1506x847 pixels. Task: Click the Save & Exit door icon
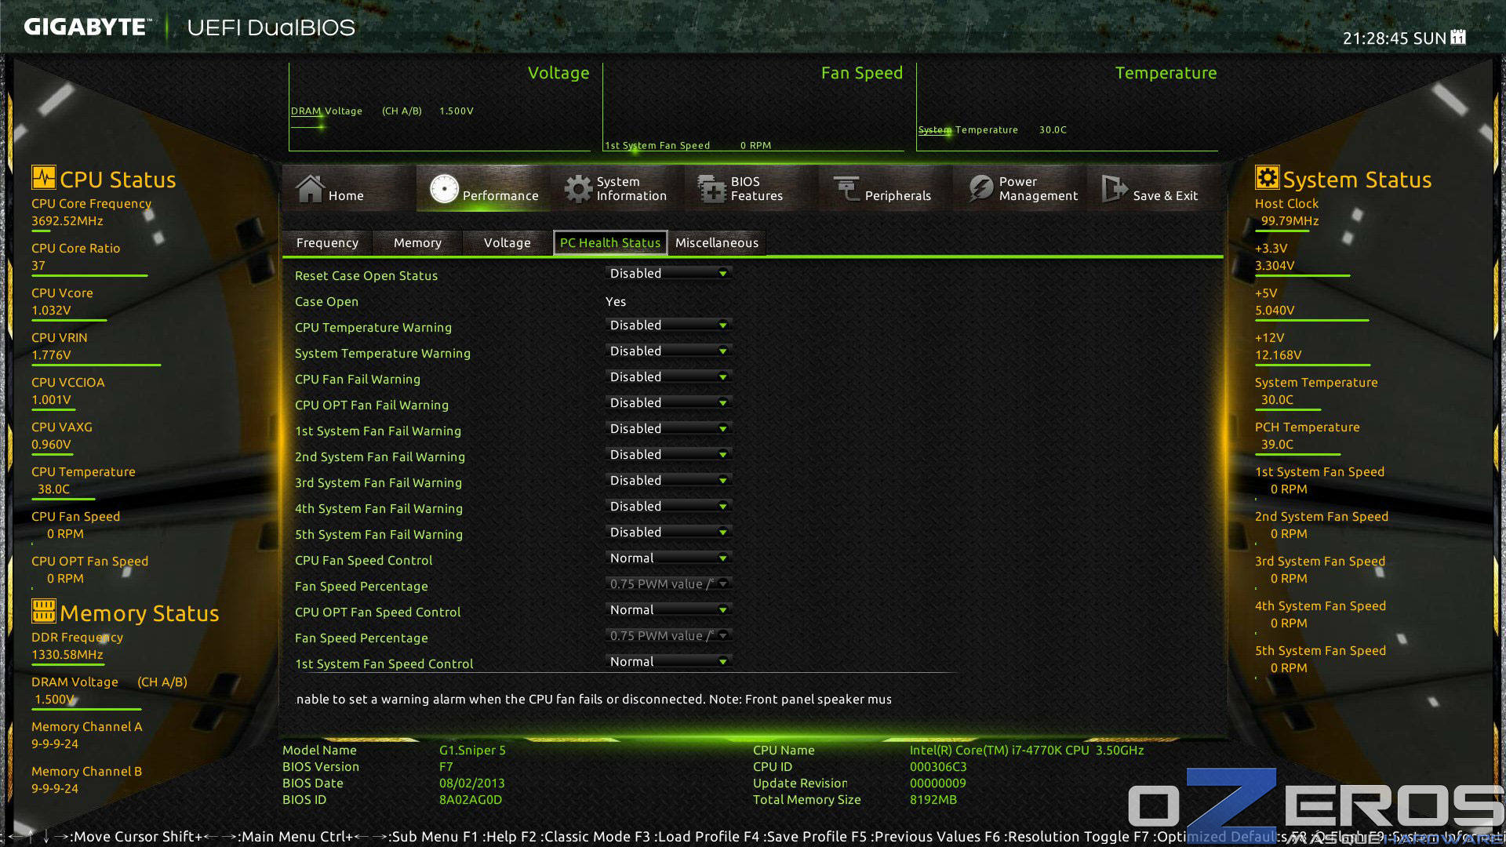[x=1115, y=188]
